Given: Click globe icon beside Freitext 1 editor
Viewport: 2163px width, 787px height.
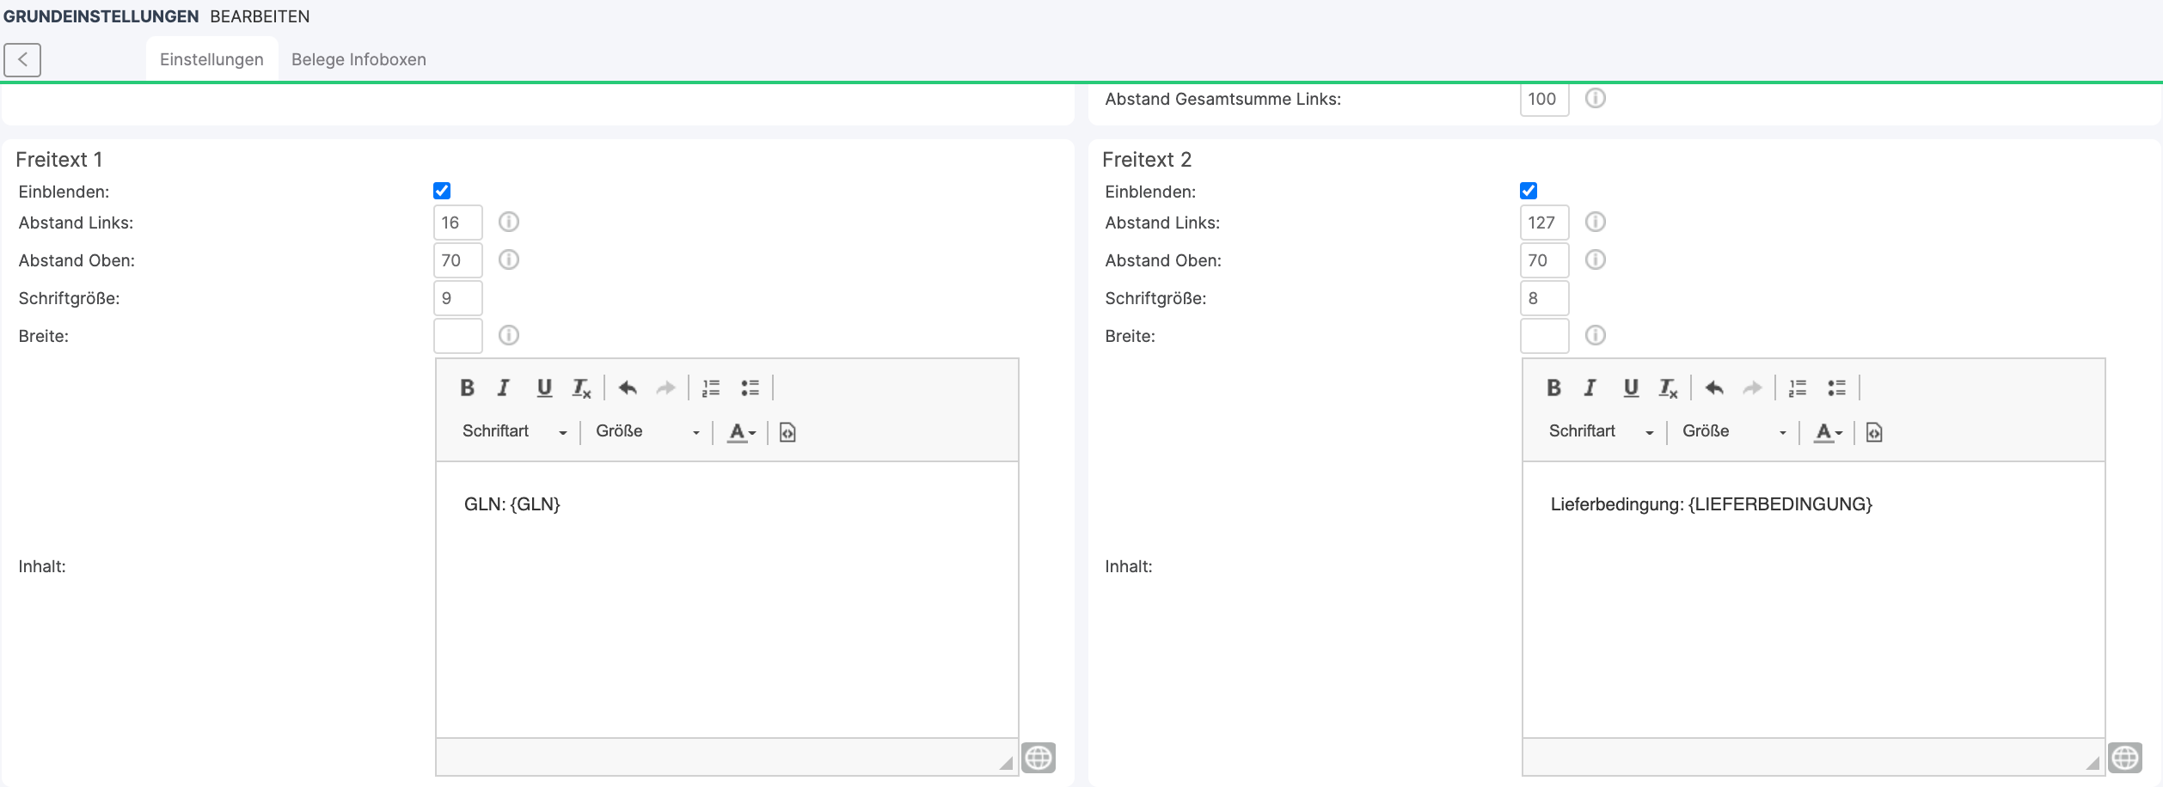Looking at the screenshot, I should 1038,758.
